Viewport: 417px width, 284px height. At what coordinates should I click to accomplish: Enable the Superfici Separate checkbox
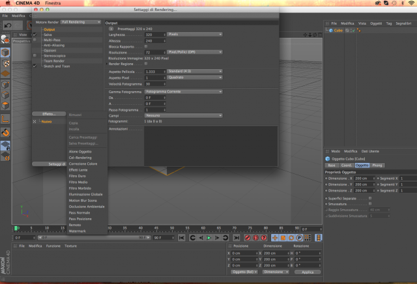[x=370, y=199]
